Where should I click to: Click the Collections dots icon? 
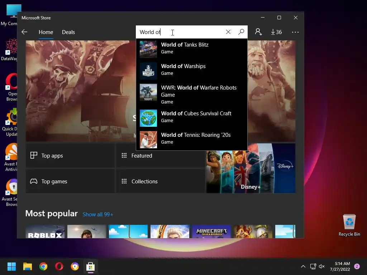(x=124, y=181)
